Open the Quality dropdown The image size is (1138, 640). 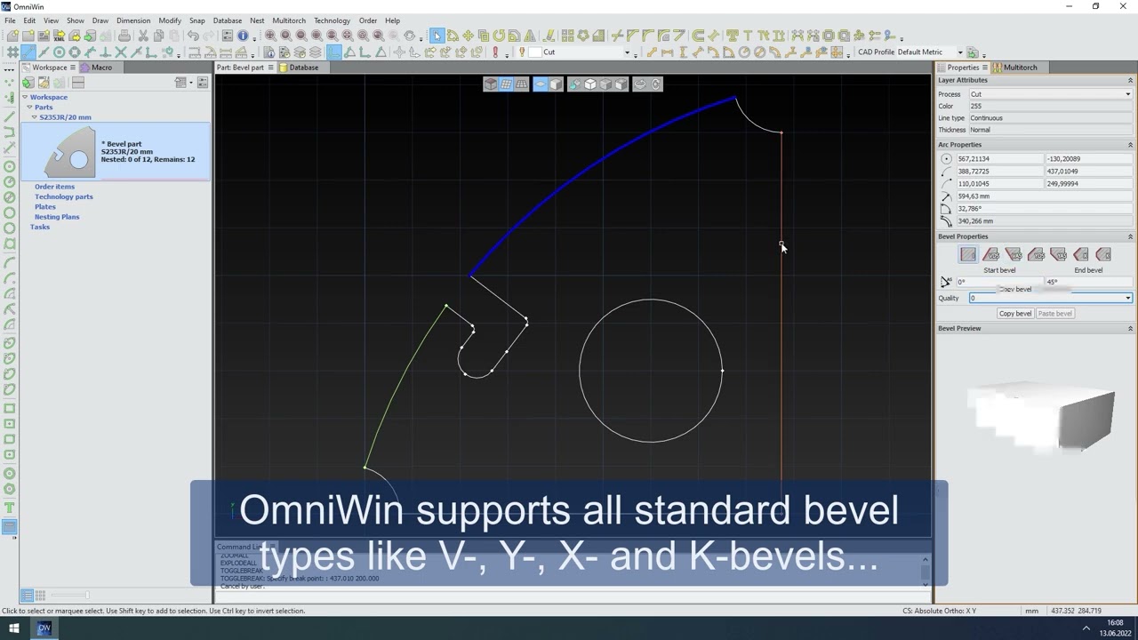(x=1051, y=298)
